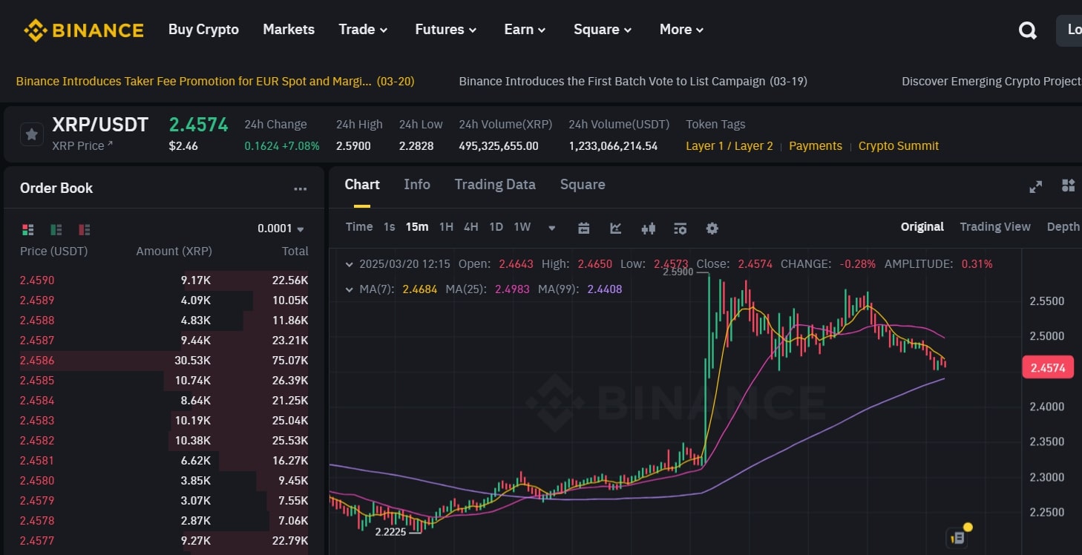Click the Payments token tag
The width and height of the screenshot is (1082, 555).
(816, 145)
